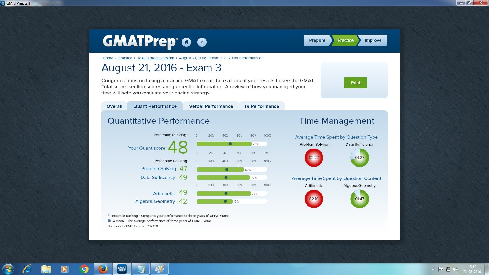Open Google Chrome from the taskbar
The width and height of the screenshot is (489, 275).
coord(84,269)
